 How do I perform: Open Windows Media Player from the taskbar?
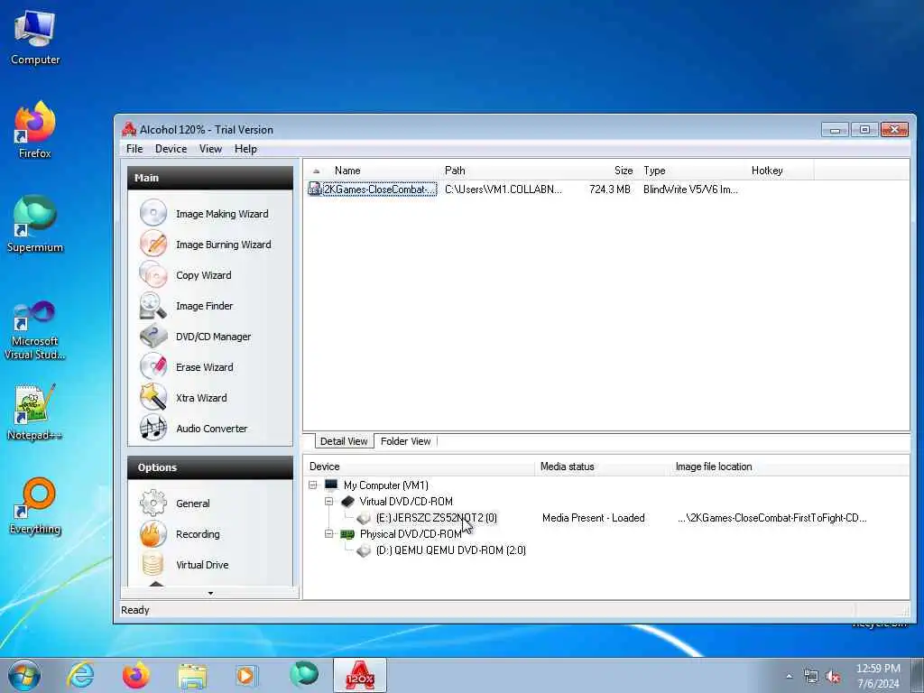pos(246,675)
